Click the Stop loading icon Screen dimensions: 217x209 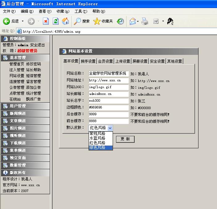tap(46, 21)
